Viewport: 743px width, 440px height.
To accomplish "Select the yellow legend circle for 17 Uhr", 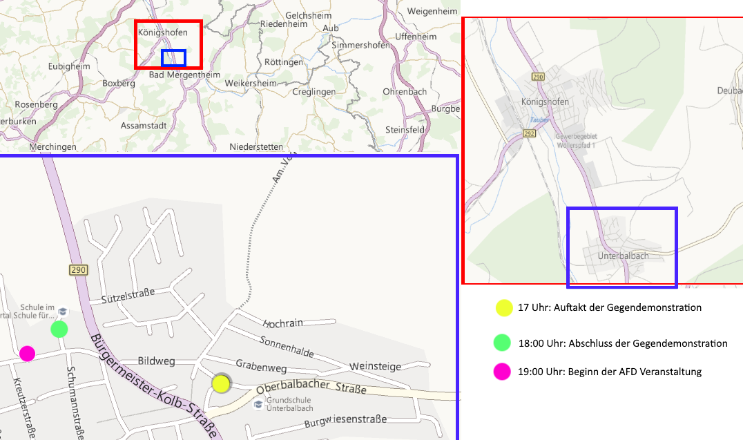I will pyautogui.click(x=503, y=308).
